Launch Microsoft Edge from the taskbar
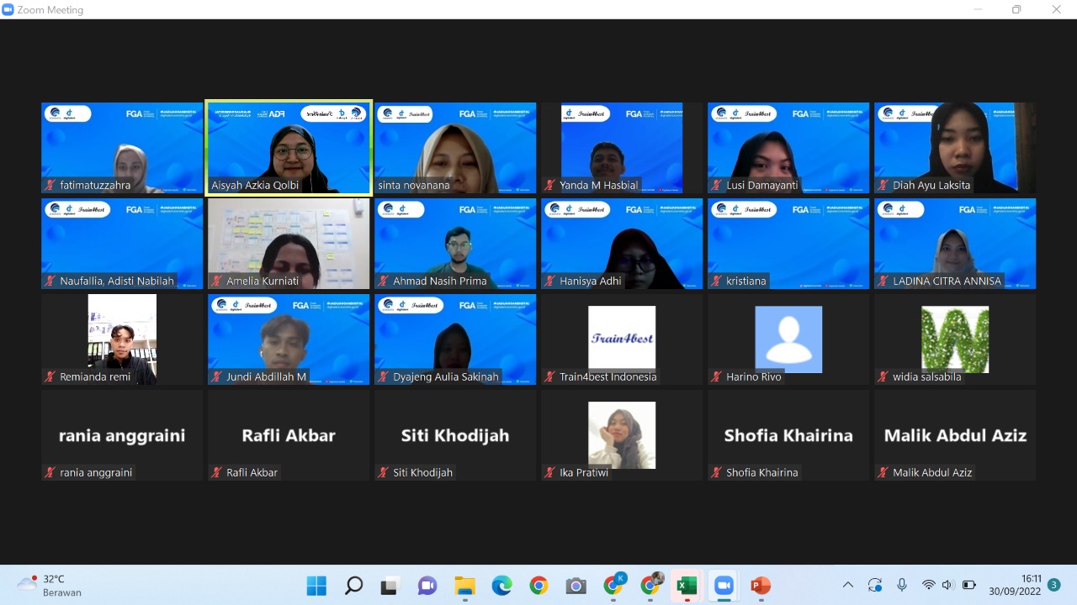This screenshot has width=1077, height=605. point(501,586)
